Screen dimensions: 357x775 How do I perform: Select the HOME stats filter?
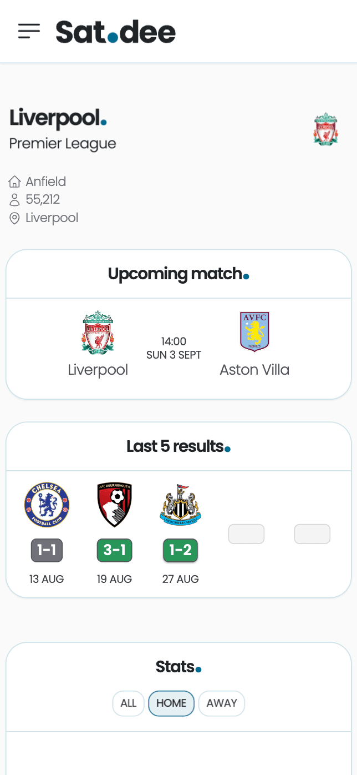pyautogui.click(x=171, y=703)
